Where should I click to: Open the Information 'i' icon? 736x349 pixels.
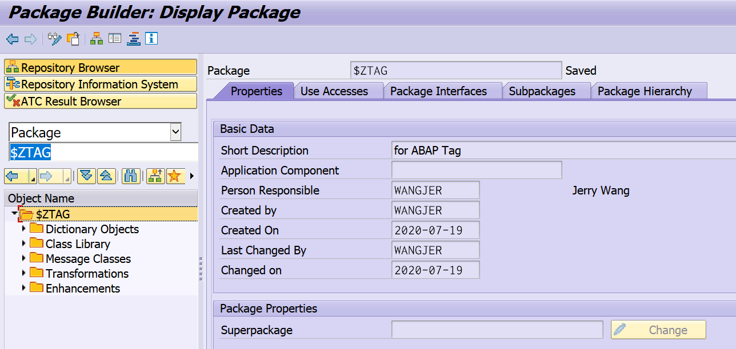(x=151, y=39)
